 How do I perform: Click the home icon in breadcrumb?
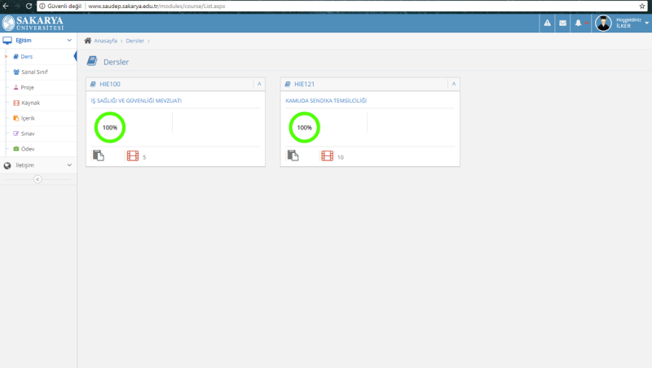click(x=88, y=40)
